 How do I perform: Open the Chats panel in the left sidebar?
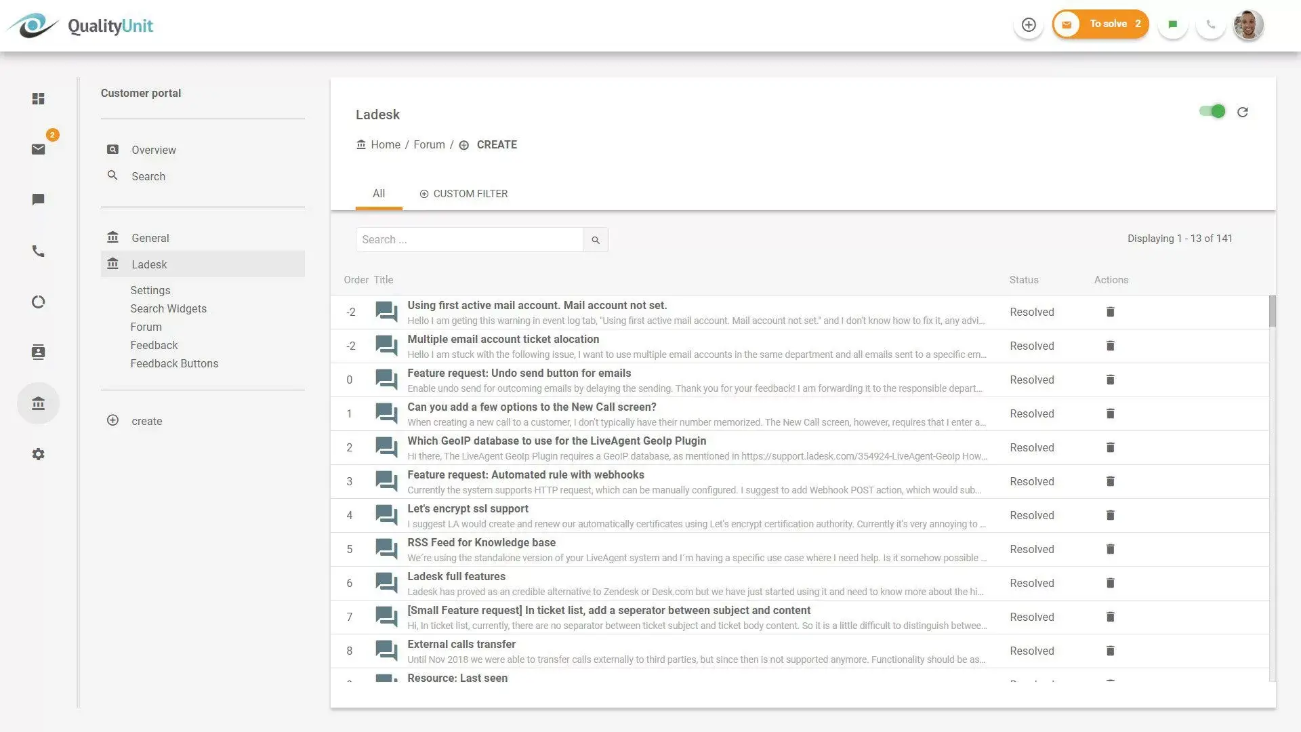[39, 199]
